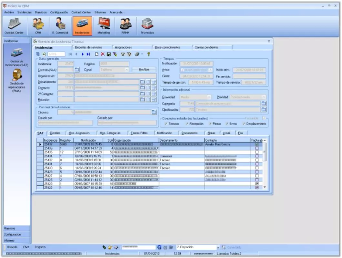Open the Contact Center module icon
Image resolution: width=342 pixels, height=258 pixels.
pos(14,26)
